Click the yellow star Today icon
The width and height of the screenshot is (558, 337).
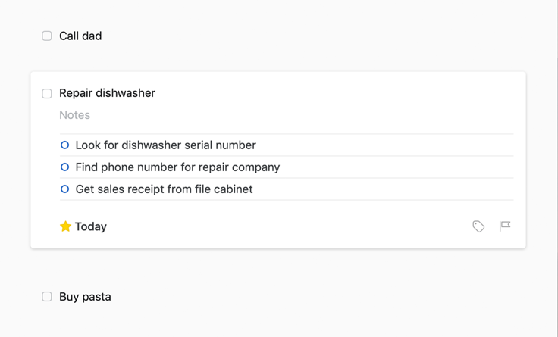(65, 226)
